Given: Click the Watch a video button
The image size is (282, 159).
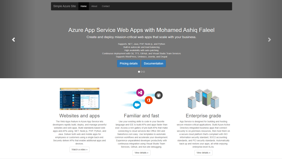Looking at the screenshot, I should tap(79, 150).
